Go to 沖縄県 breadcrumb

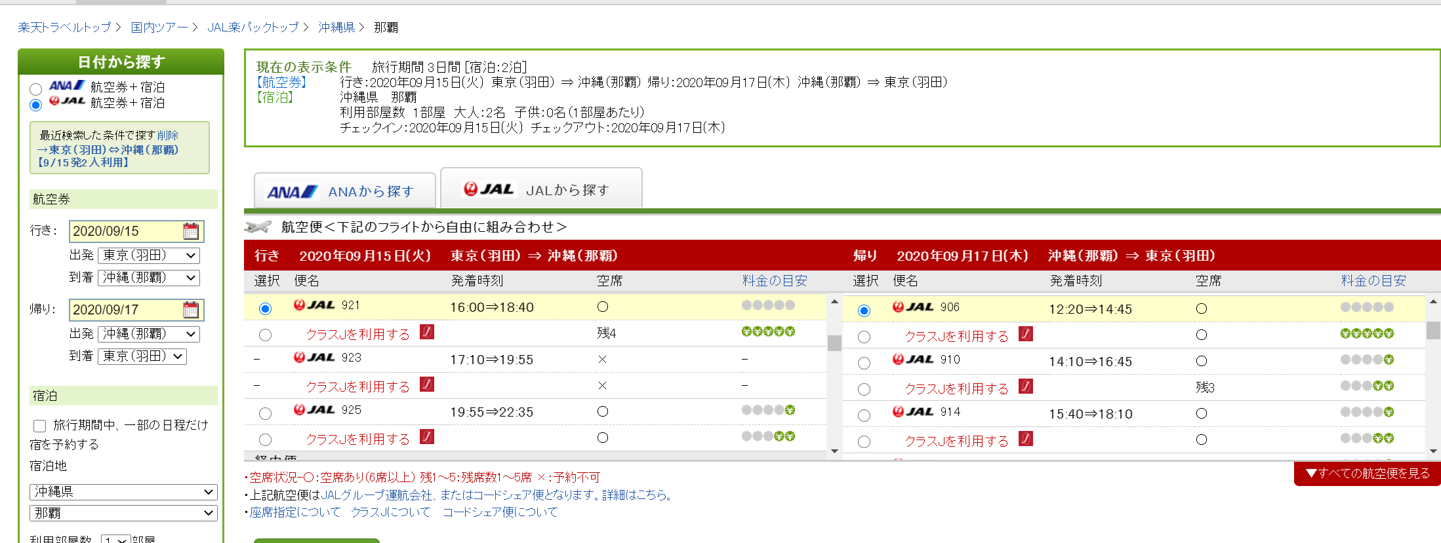336,28
